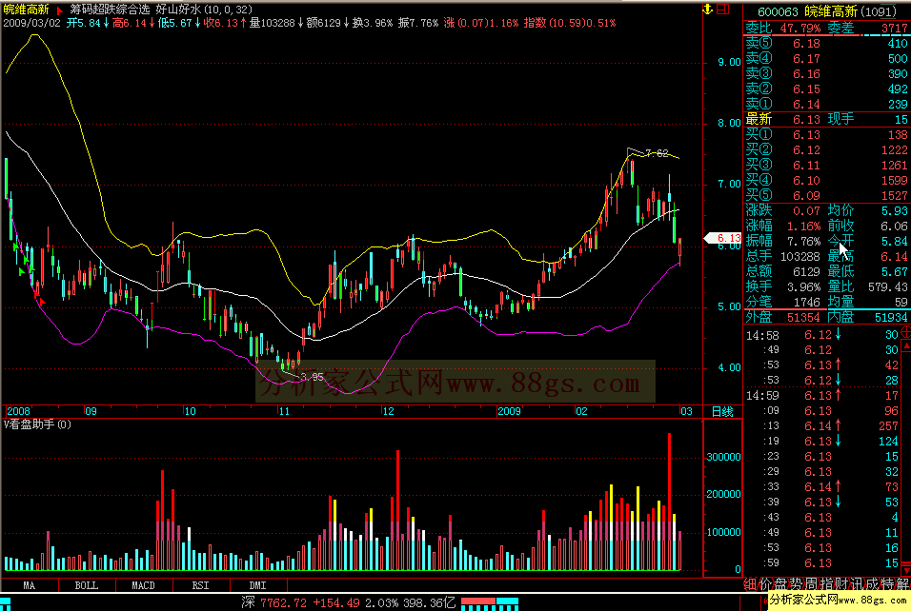Click the 14:58 tick row with volume 30
Viewport: 911px width, 611px height.
[822, 335]
